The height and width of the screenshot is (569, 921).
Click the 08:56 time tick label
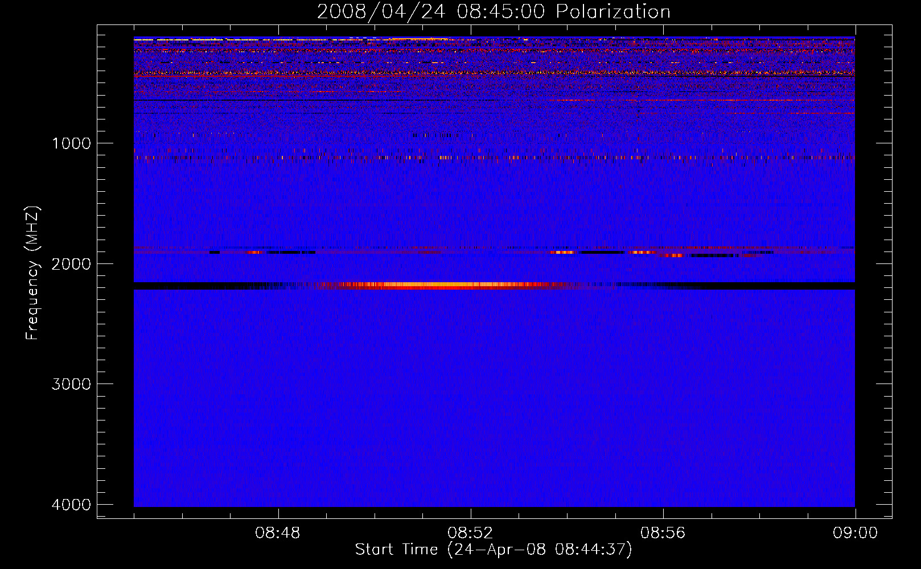click(663, 533)
